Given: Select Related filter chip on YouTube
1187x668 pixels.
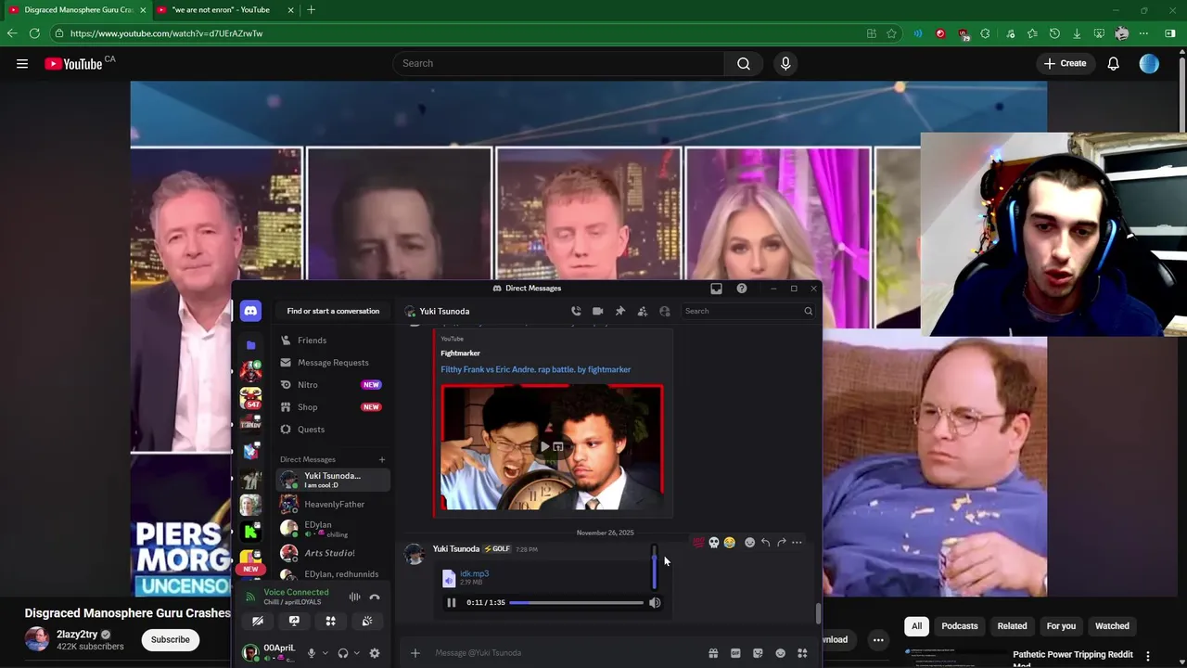Looking at the screenshot, I should click(x=1012, y=626).
